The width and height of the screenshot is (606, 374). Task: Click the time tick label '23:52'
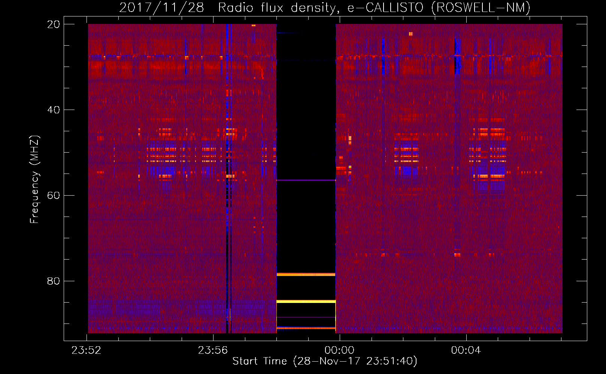(87, 350)
